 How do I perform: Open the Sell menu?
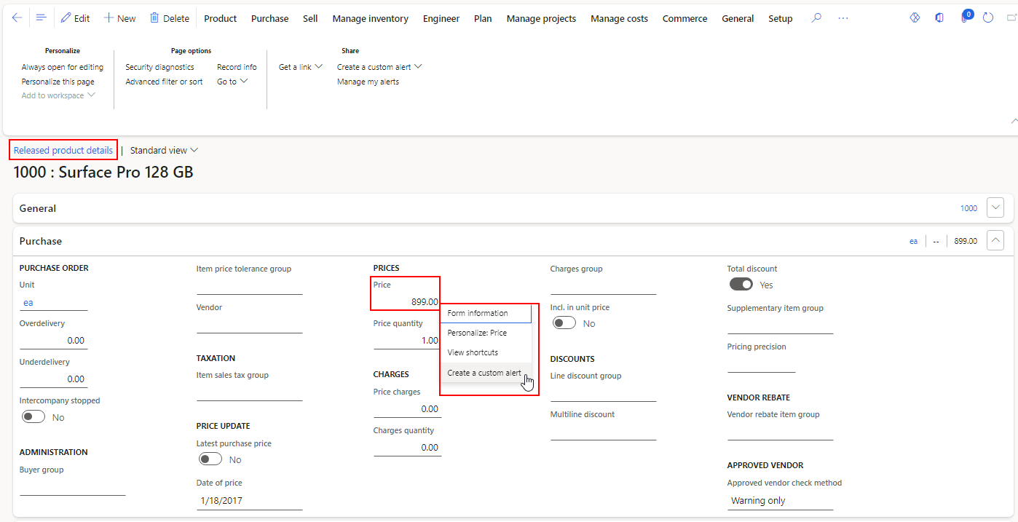point(310,18)
